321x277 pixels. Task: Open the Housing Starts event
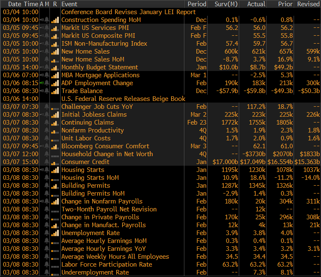(x=83, y=170)
